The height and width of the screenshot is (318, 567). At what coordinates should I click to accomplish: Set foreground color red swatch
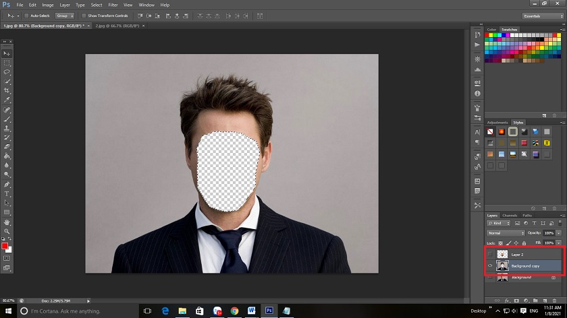pyautogui.click(x=4, y=246)
